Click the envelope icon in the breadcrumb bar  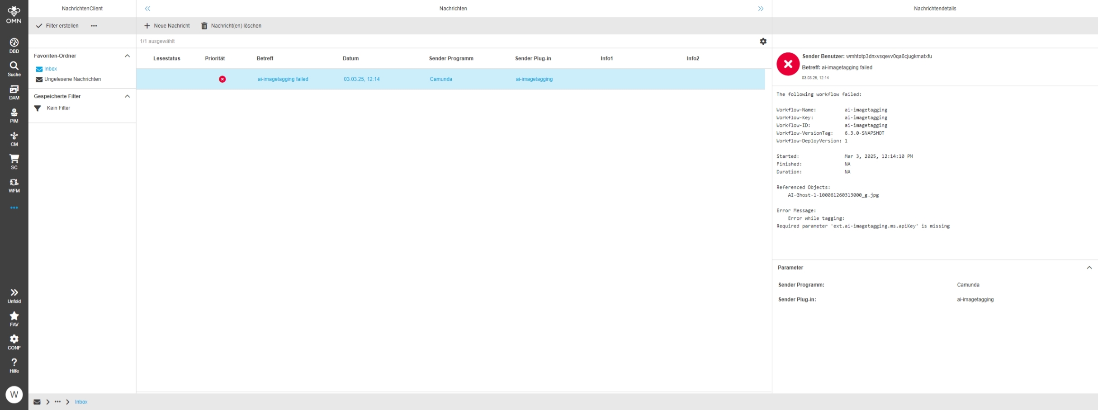pyautogui.click(x=37, y=402)
